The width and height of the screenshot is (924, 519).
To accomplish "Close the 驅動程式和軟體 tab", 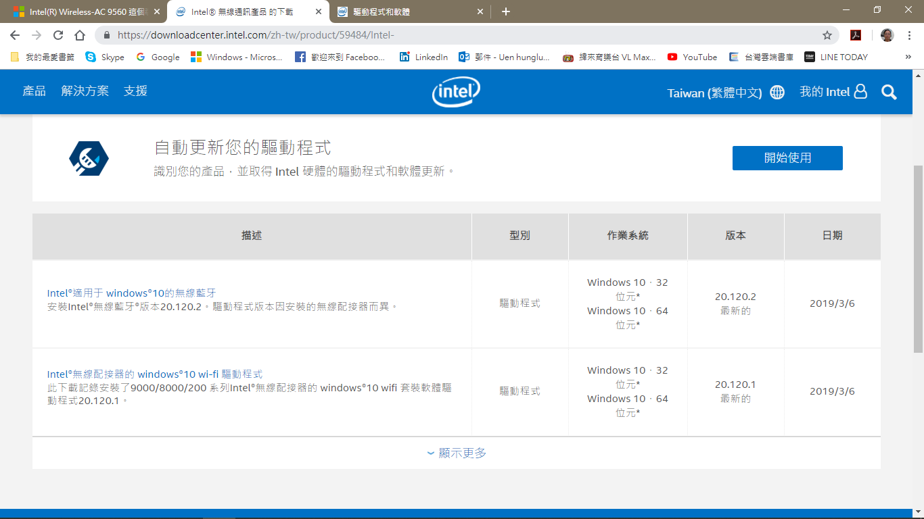I will (481, 11).
